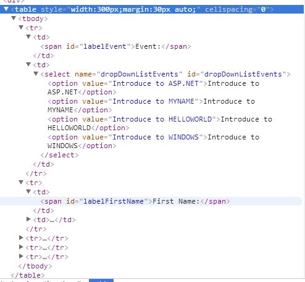The image size is (305, 282).
Task: Click the id value labelFirstName
Action: pos(114,201)
